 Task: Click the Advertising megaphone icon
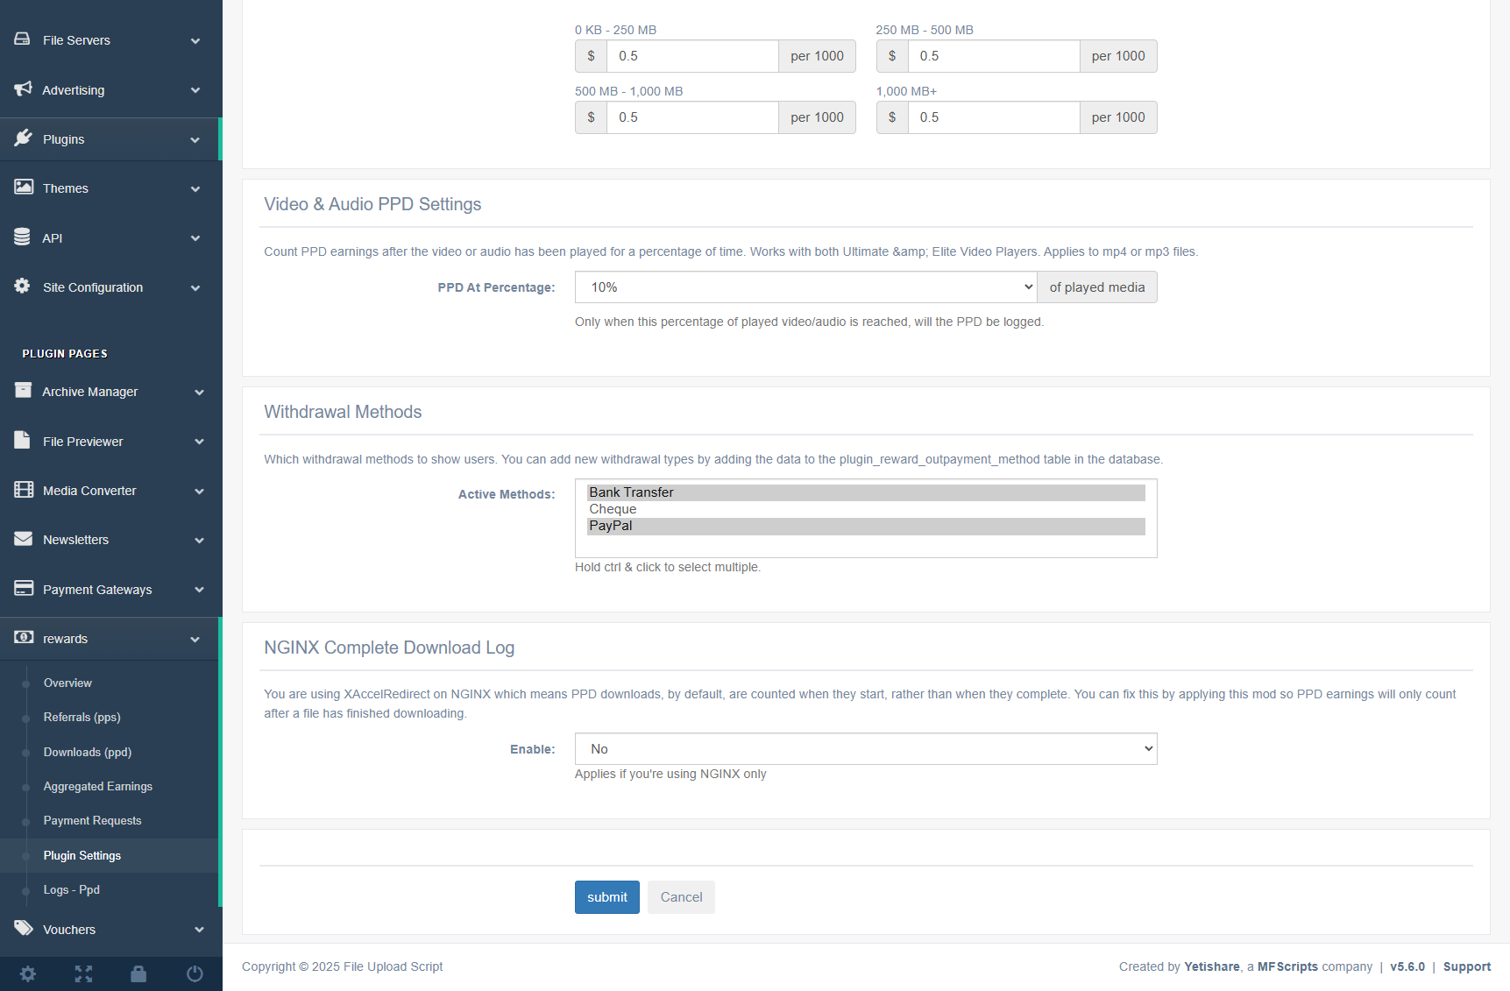(24, 89)
